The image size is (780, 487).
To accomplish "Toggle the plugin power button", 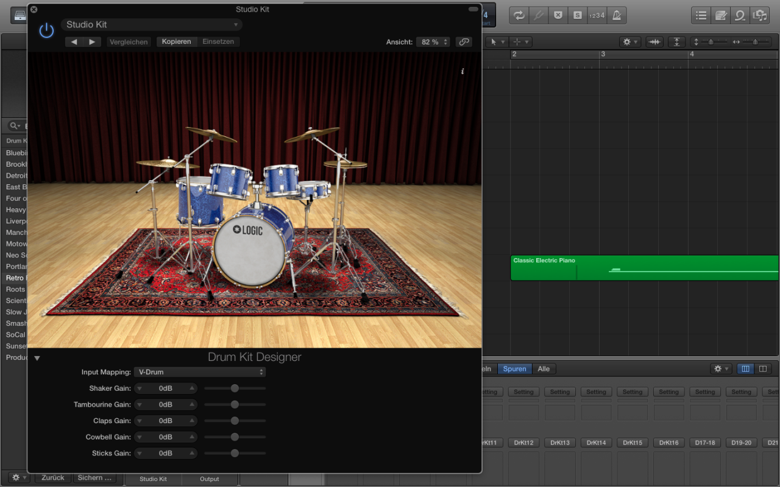I will (46, 30).
